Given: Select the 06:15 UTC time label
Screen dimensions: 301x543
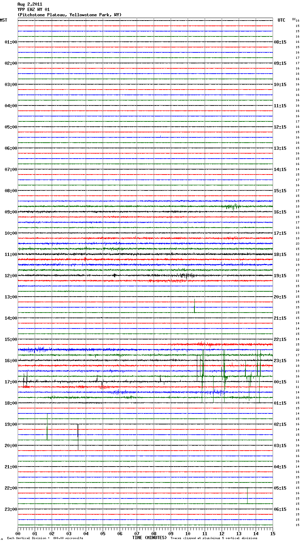Looking at the screenshot, I should tap(280, 509).
